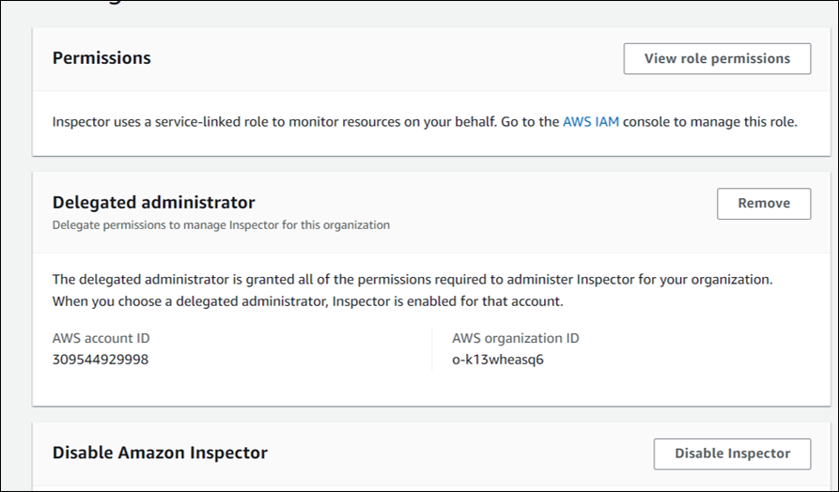Remove the delegated administrator
The width and height of the screenshot is (839, 492).
coord(763,204)
